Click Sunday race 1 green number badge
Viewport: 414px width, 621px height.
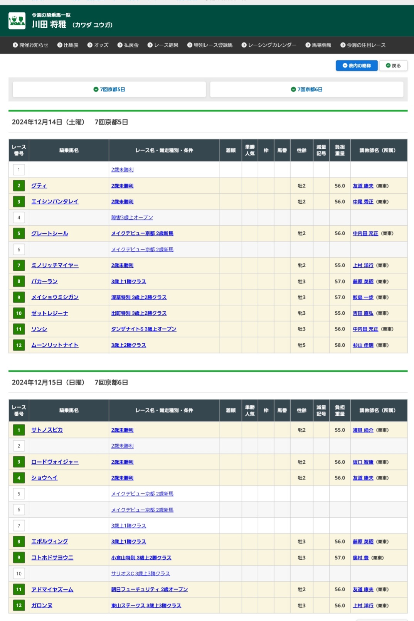(x=19, y=430)
